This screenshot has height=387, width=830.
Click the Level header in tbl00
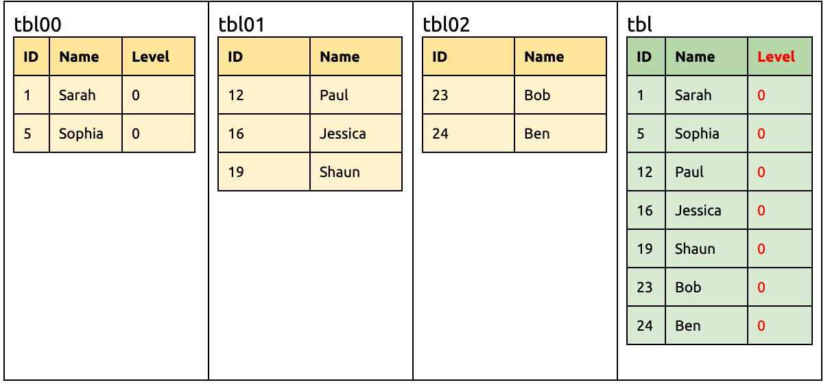[x=151, y=57]
